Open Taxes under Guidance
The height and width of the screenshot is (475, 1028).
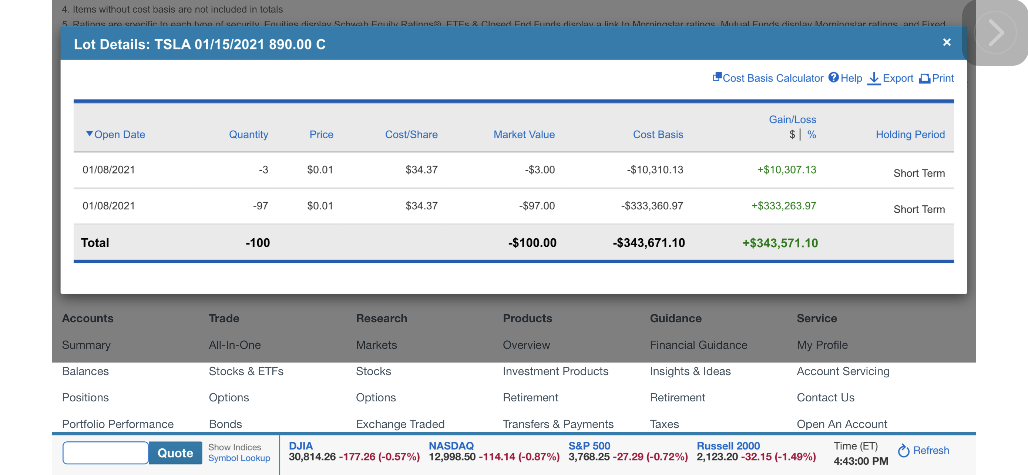coord(664,424)
